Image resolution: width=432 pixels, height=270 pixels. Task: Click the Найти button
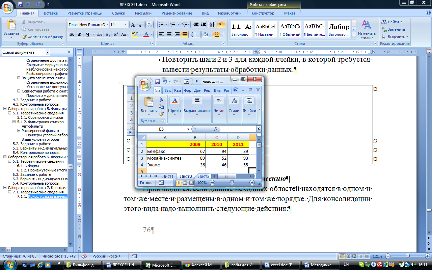[x=391, y=22]
